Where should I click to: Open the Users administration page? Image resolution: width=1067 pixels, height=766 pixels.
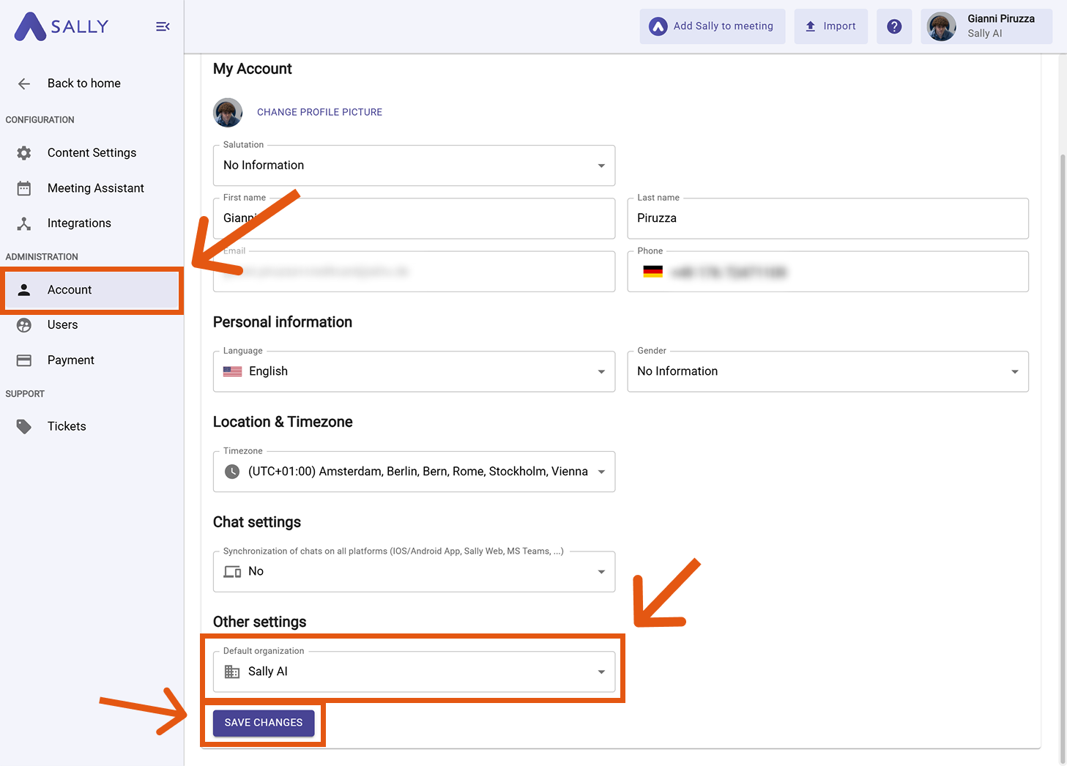62,325
